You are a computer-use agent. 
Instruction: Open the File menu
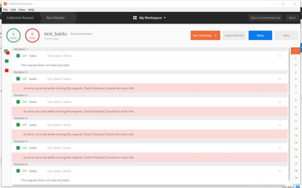[x=6, y=10]
